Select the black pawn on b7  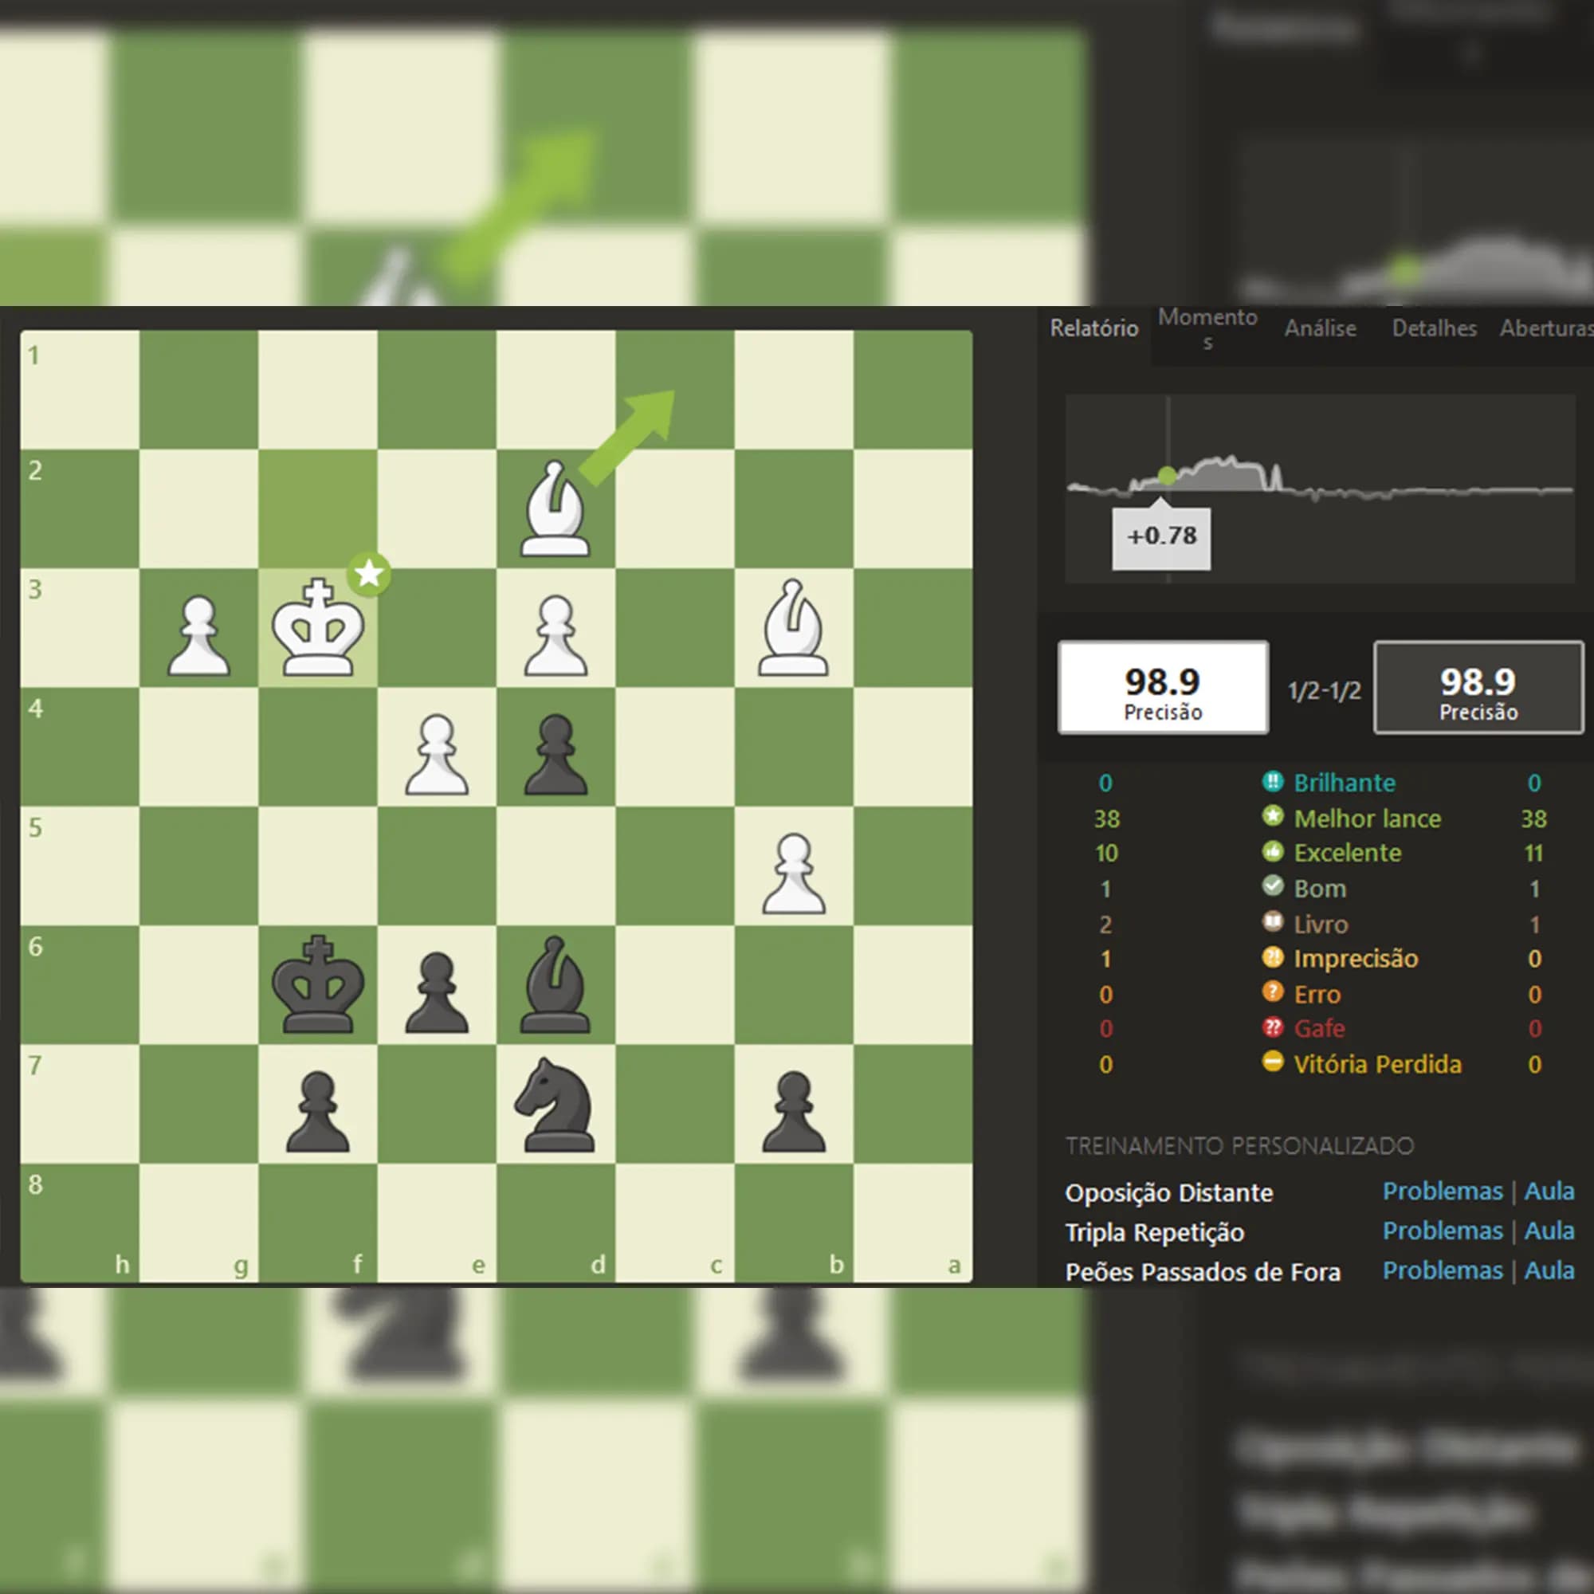click(x=793, y=1110)
